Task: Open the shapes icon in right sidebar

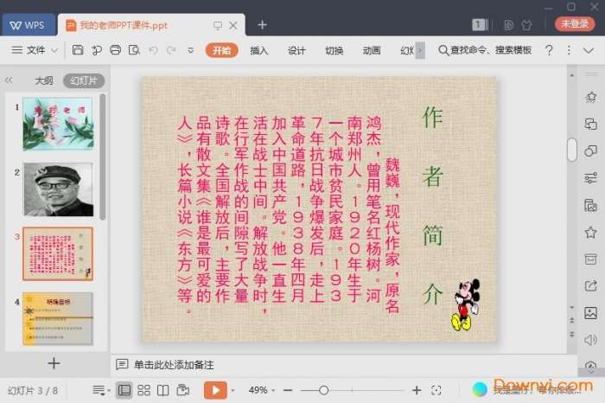Action: coord(590,151)
